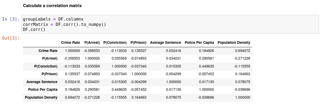Screen dimensions: 322x105
Task: Click 0.290581 in the Police Per Capita row
Action: click(x=92, y=90)
